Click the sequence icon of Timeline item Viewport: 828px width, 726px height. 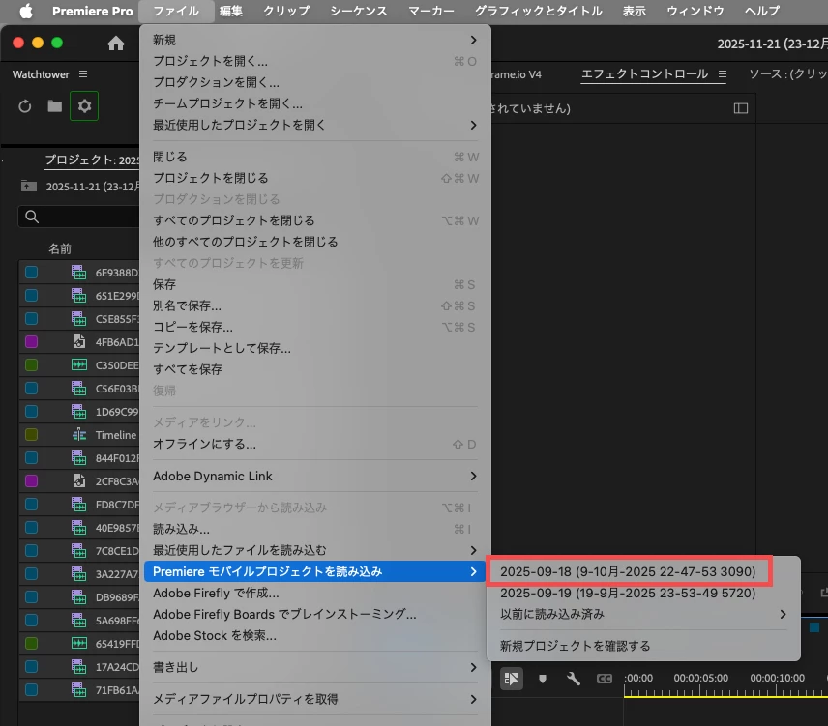[x=79, y=435]
